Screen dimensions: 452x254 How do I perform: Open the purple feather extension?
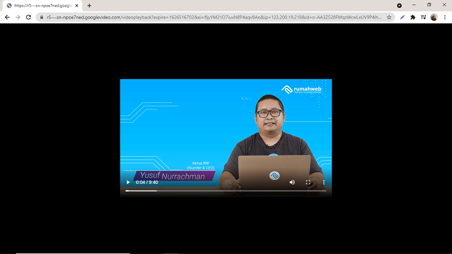(402, 18)
